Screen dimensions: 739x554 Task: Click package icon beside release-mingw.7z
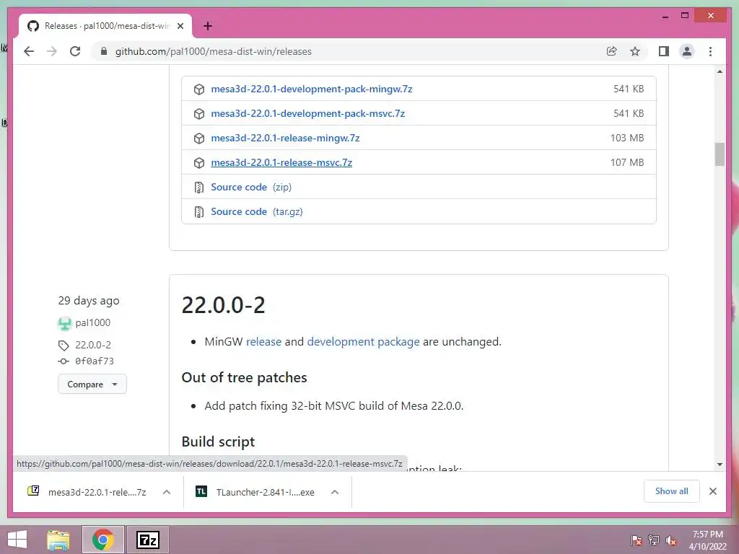click(x=199, y=138)
